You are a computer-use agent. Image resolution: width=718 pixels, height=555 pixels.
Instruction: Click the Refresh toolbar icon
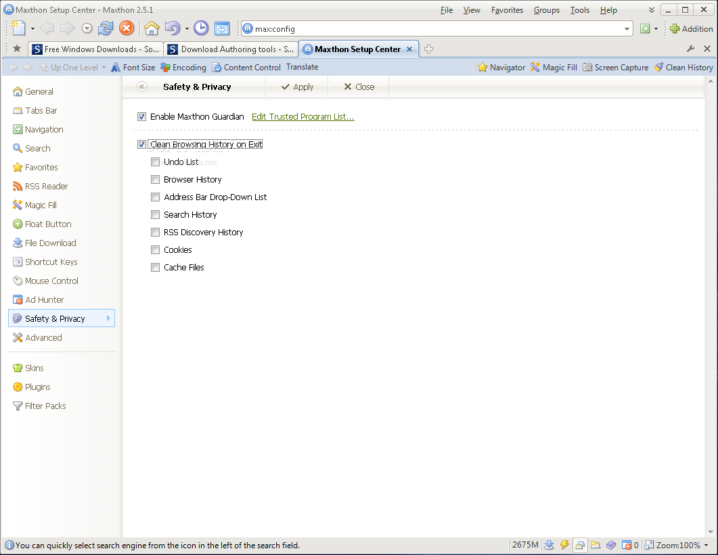106,28
